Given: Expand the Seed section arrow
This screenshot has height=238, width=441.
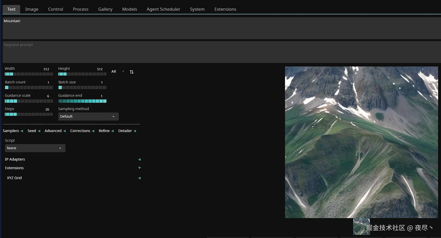Looking at the screenshot, I should (x=39, y=131).
